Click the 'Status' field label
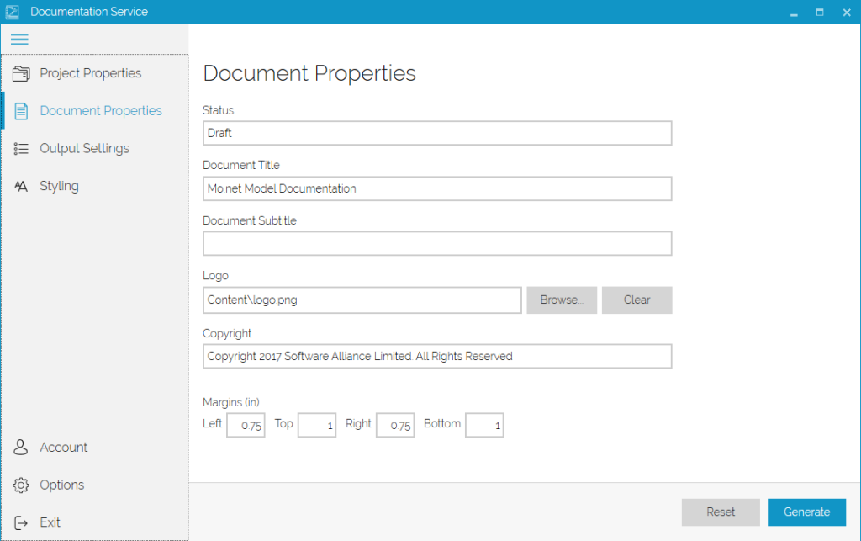This screenshot has width=861, height=541. pyautogui.click(x=218, y=110)
